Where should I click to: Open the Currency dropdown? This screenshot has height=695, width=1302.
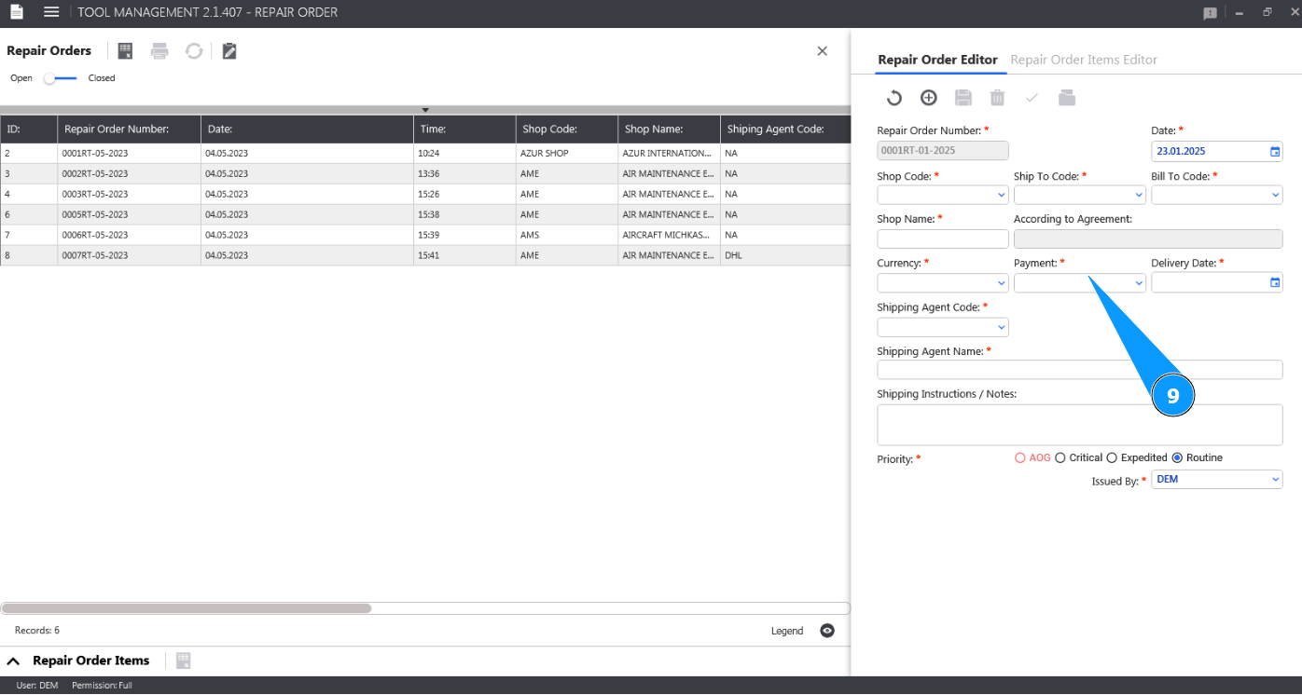[x=943, y=282]
